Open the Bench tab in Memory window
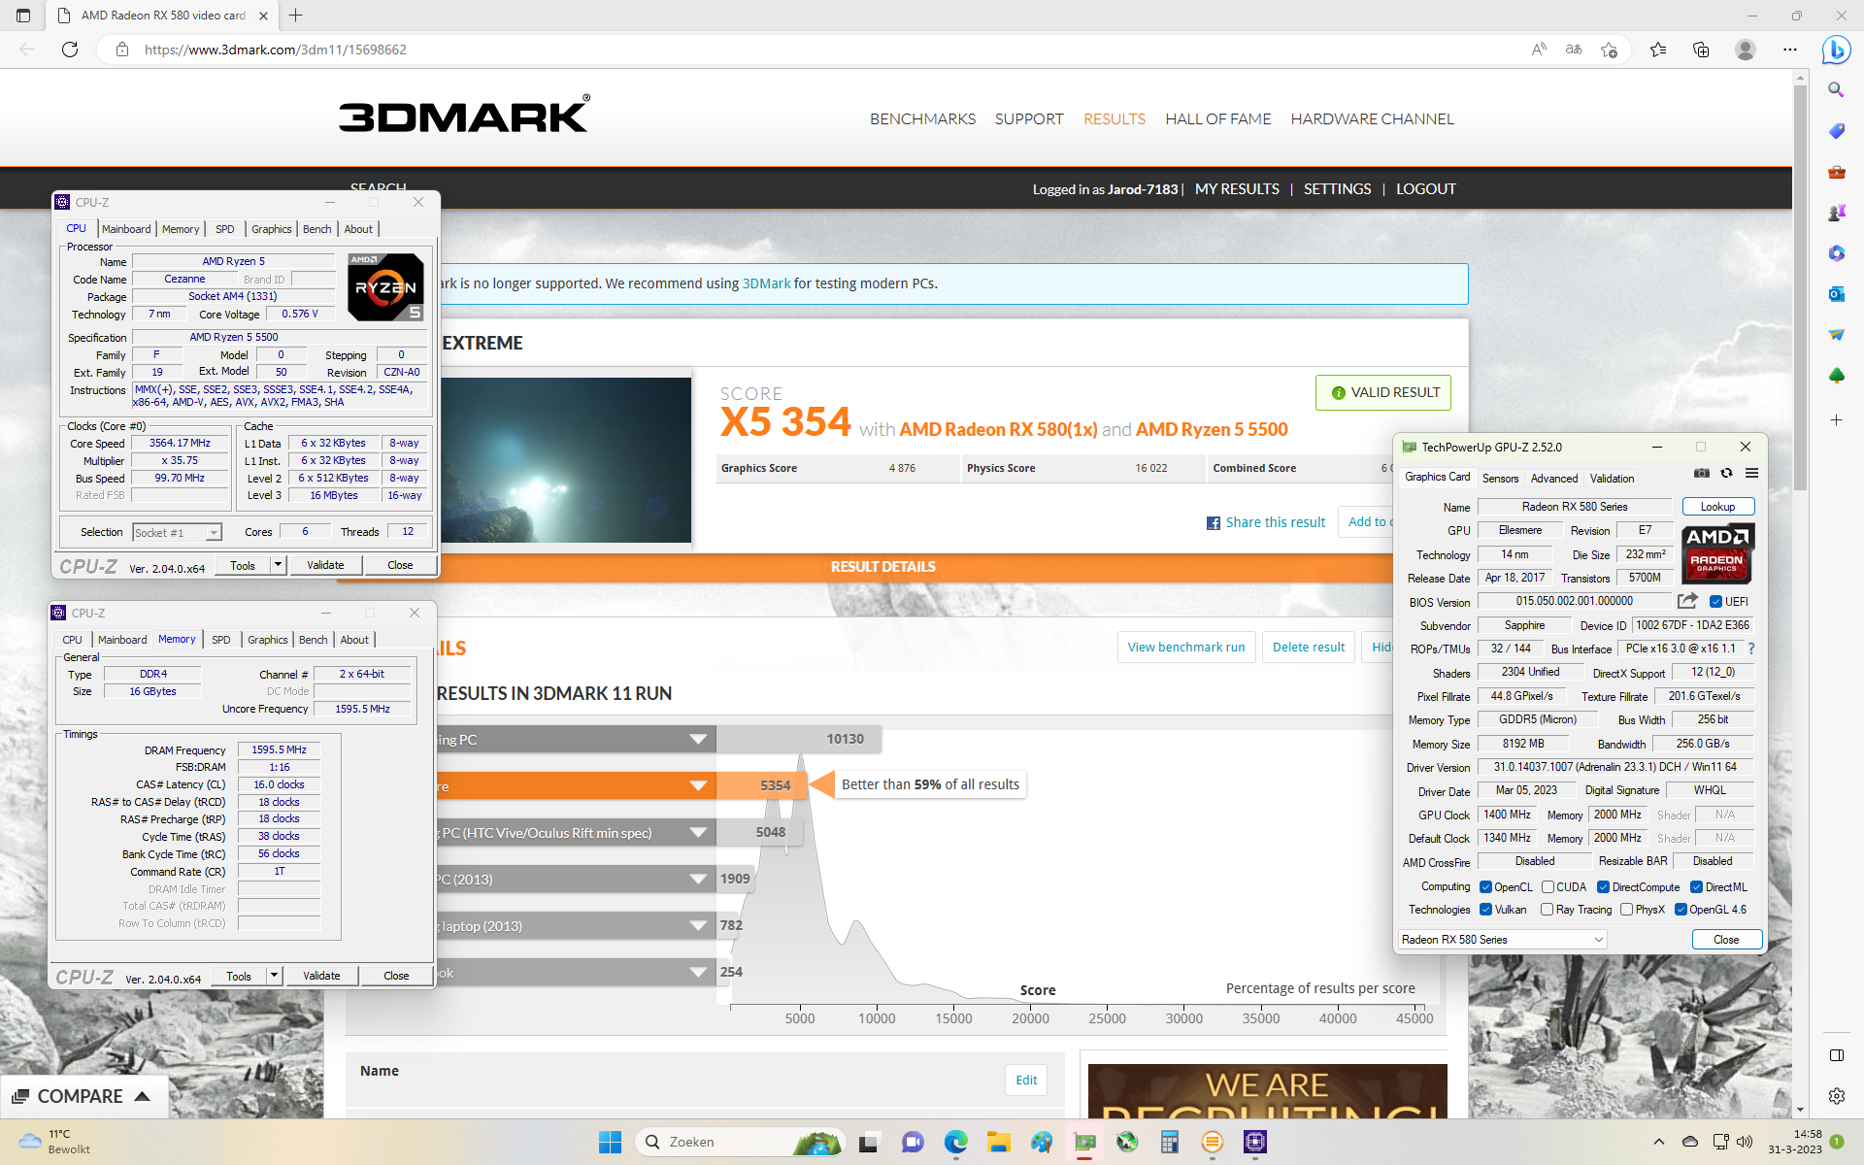The height and width of the screenshot is (1165, 1864). coord(313,640)
